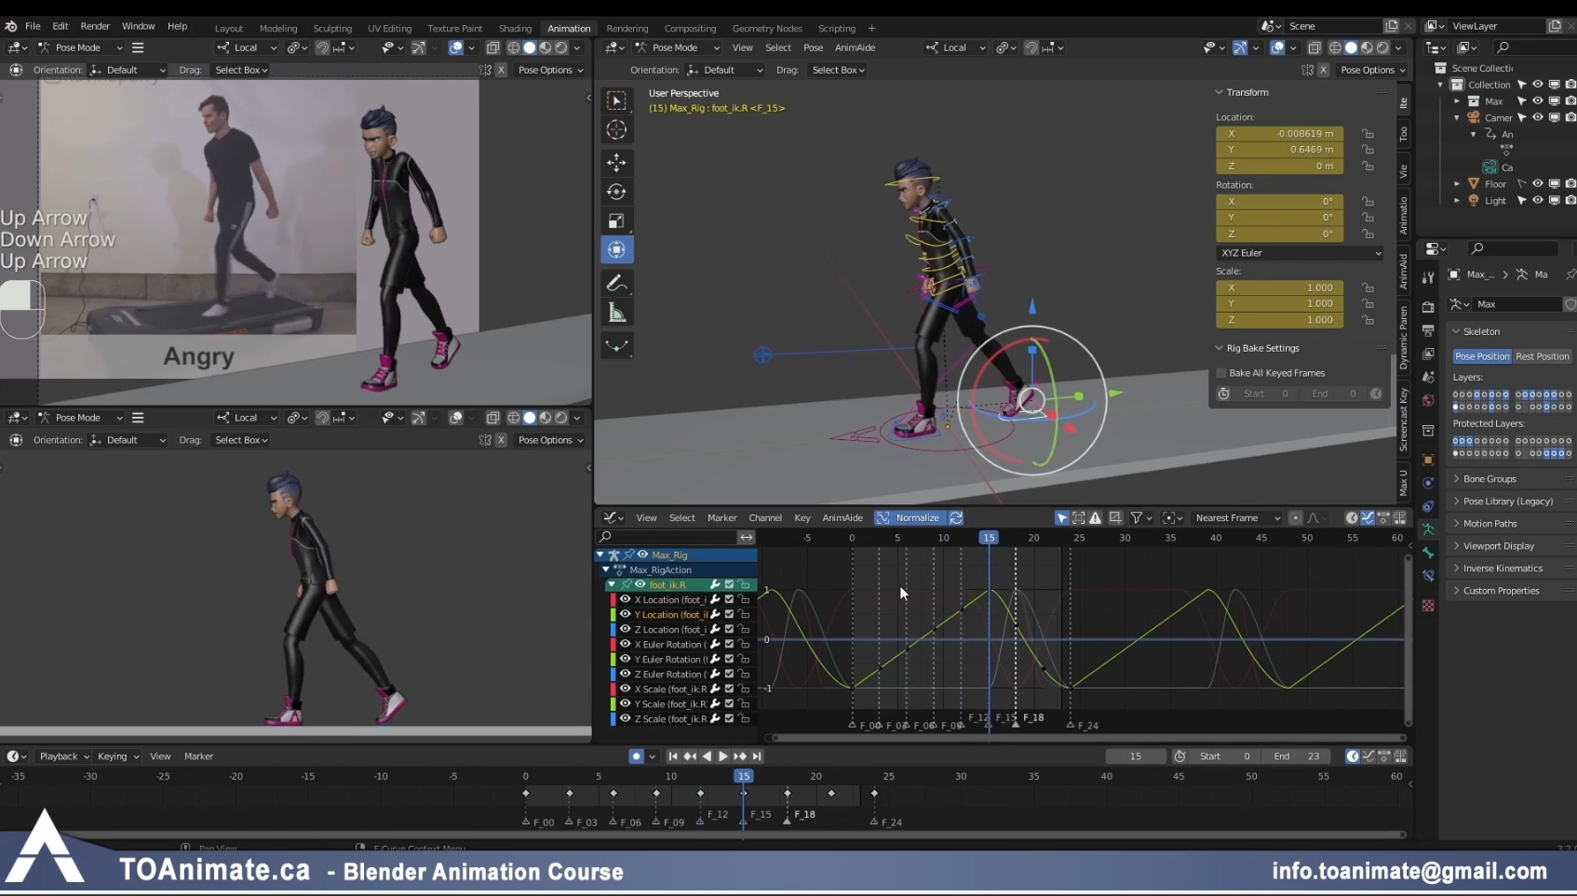Toggle X-axis mirror button in main viewport header
The height and width of the screenshot is (896, 1577).
(x=1323, y=70)
